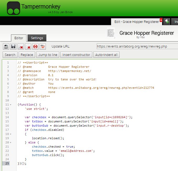
Task: Click the Update URL input field
Action: point(137,46)
